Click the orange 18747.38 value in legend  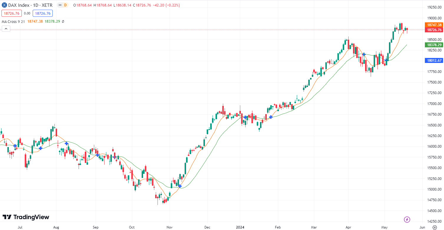[x=35, y=21]
